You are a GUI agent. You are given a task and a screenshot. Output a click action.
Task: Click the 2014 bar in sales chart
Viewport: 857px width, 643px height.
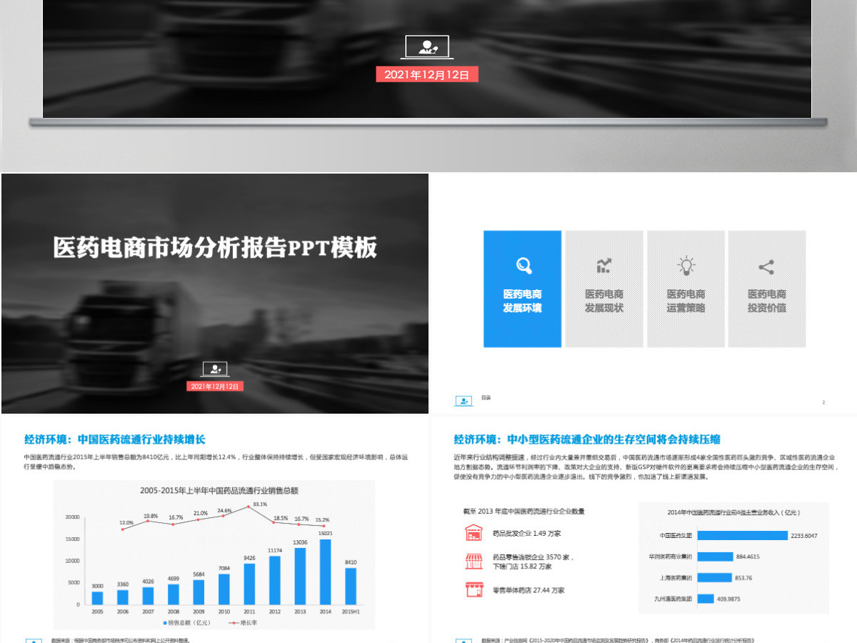pos(325,572)
